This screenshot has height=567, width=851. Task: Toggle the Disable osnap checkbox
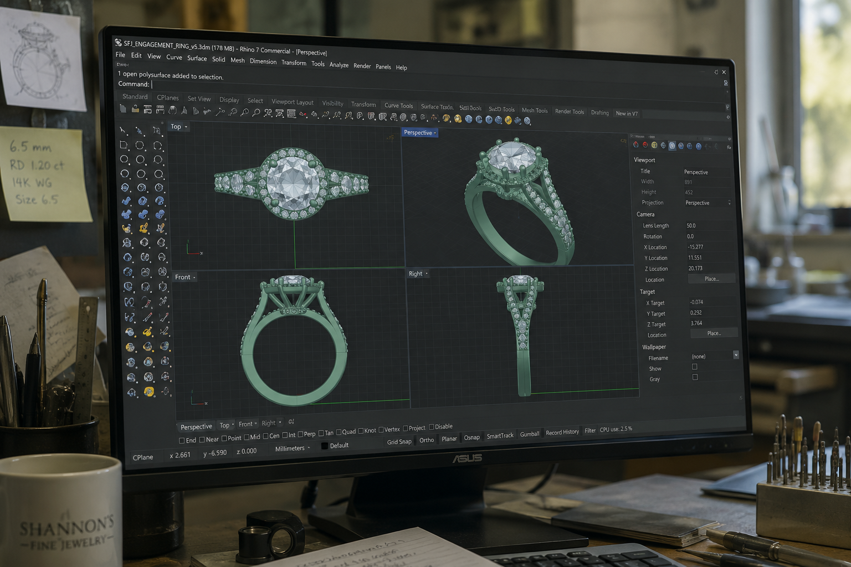tap(432, 427)
